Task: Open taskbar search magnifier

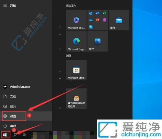Action: click(x=15, y=135)
